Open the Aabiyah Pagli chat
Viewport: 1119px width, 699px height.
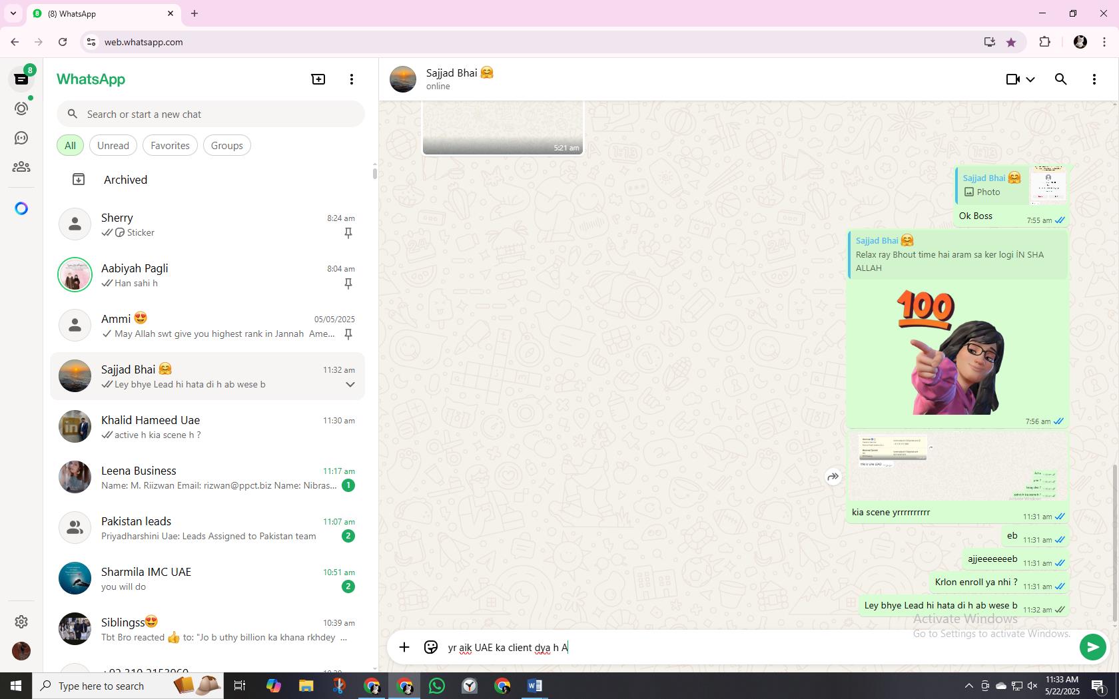point(208,275)
